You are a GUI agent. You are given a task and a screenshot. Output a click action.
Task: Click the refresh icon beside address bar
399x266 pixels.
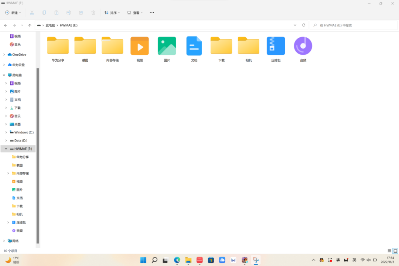click(304, 25)
